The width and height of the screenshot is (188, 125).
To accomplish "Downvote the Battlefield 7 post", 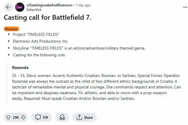I will [23, 117].
